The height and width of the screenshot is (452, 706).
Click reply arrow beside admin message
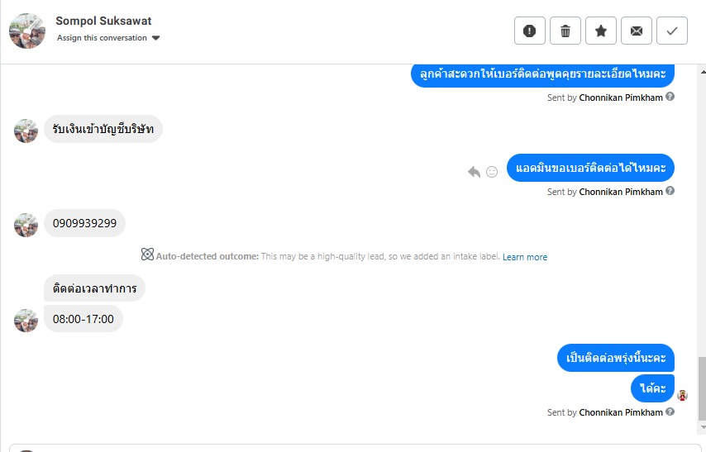[x=474, y=172]
